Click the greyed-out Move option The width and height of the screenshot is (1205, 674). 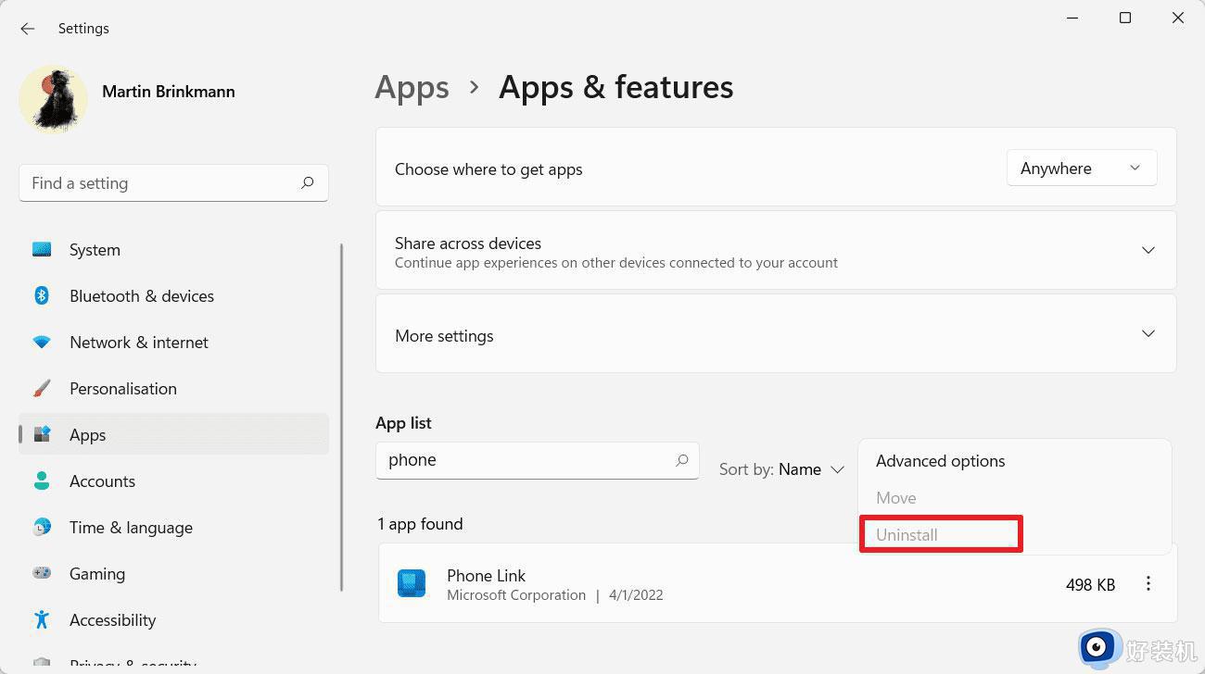pos(896,498)
